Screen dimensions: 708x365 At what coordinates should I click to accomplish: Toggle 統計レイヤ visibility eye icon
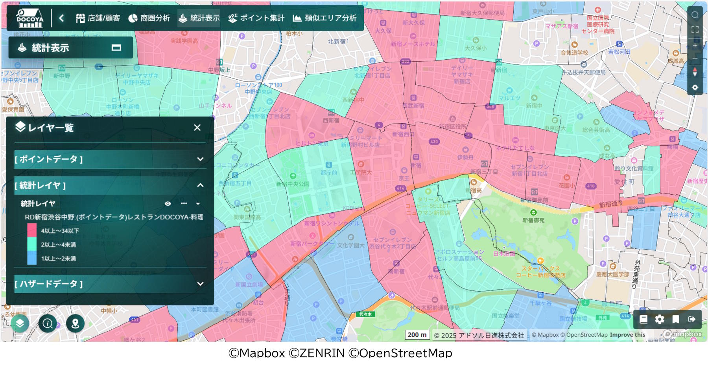(168, 204)
